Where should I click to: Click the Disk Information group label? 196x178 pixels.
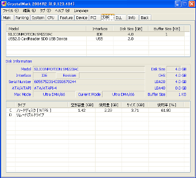click(x=19, y=61)
